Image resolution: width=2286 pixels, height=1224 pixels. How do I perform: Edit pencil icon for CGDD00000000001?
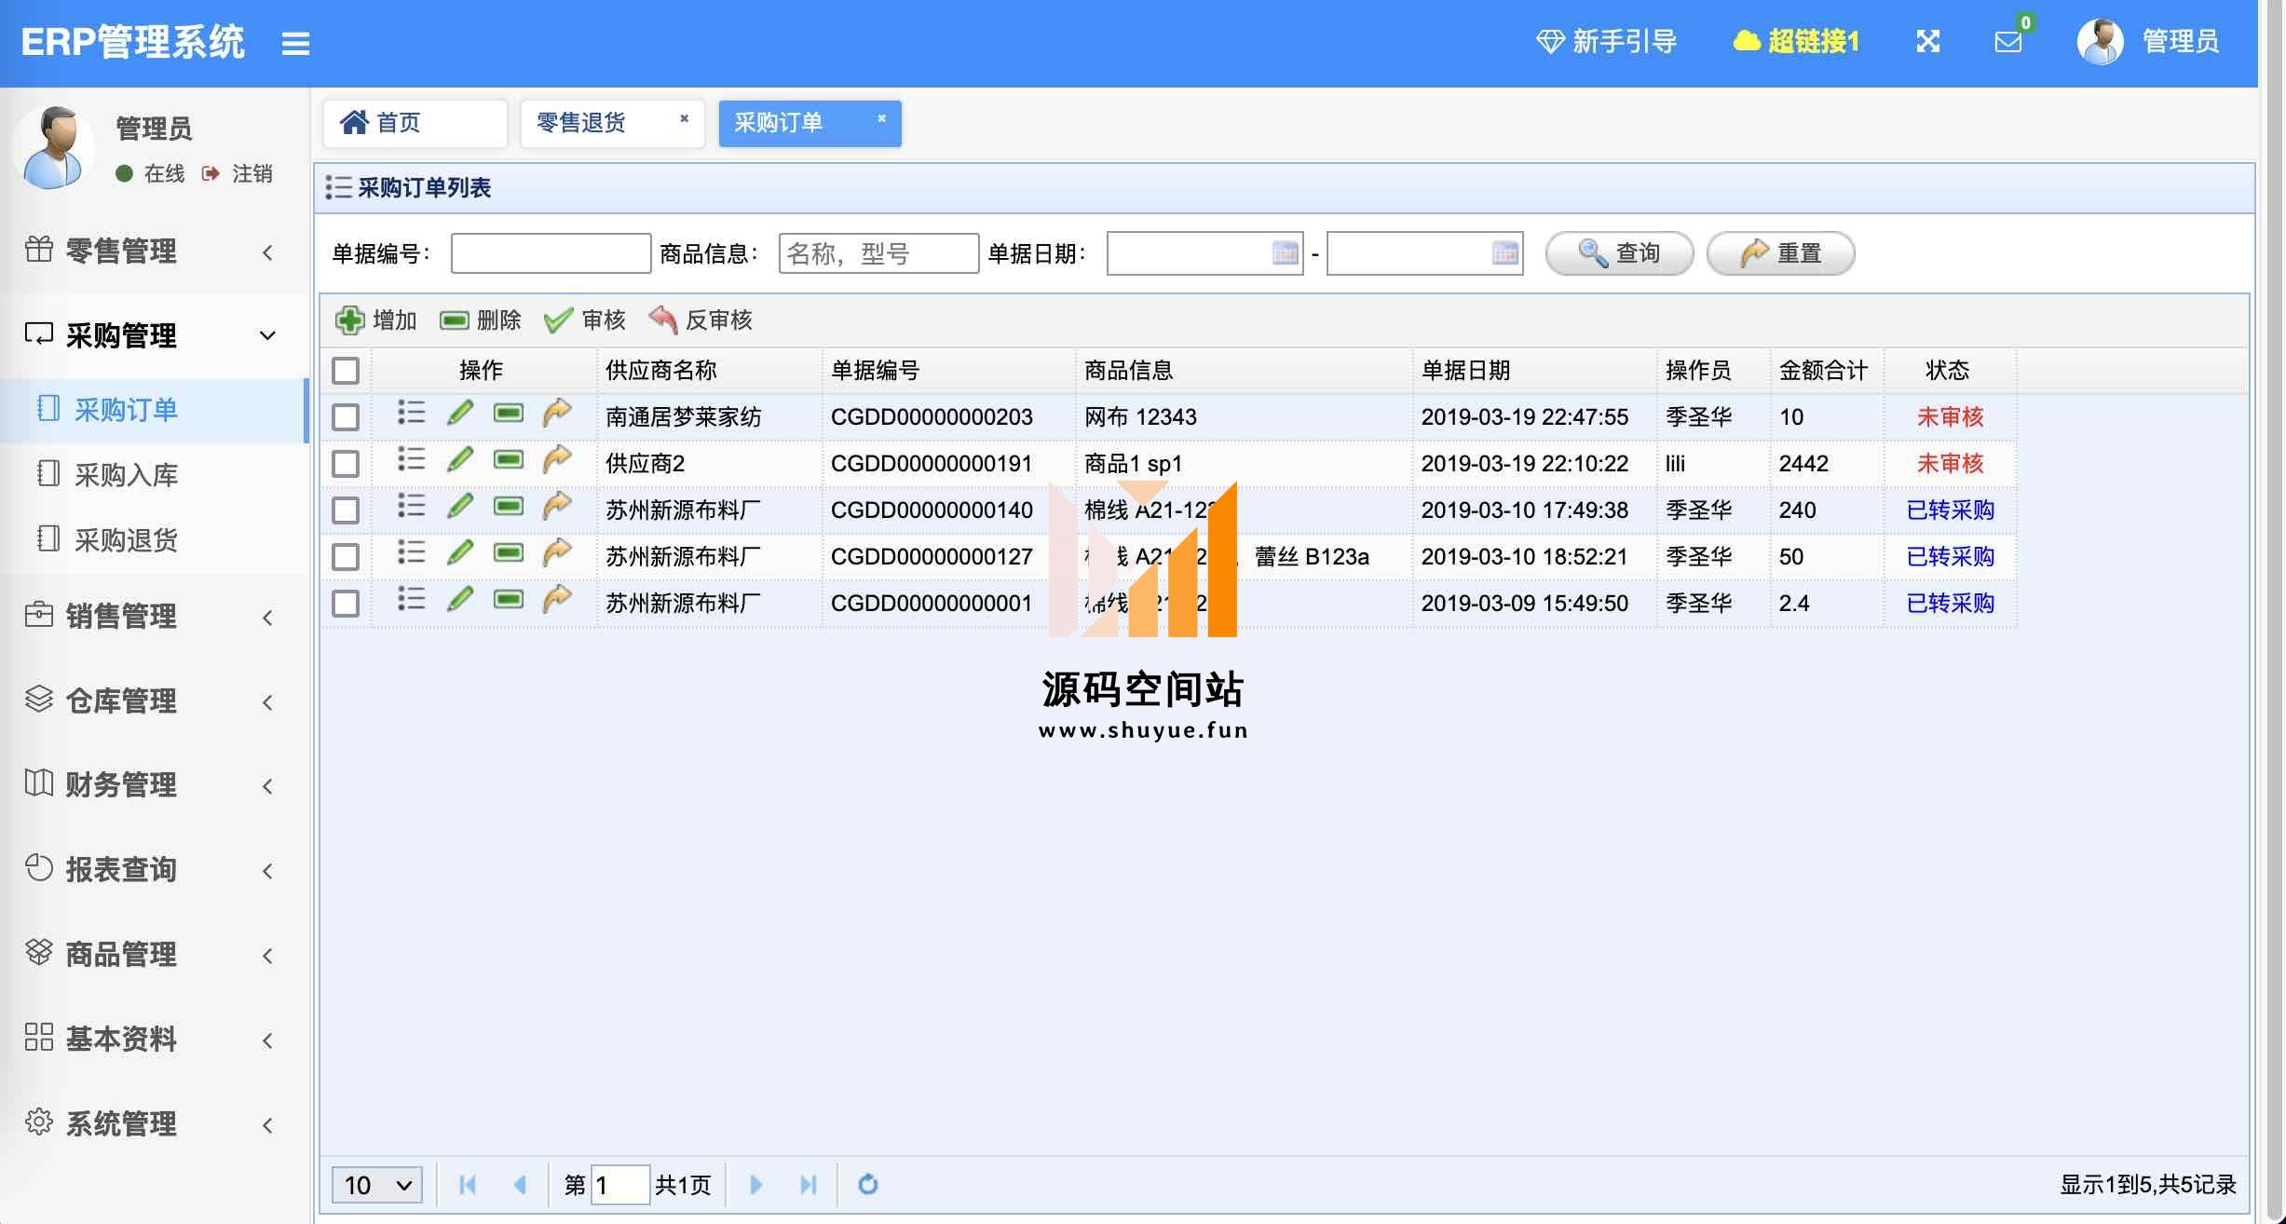(460, 599)
